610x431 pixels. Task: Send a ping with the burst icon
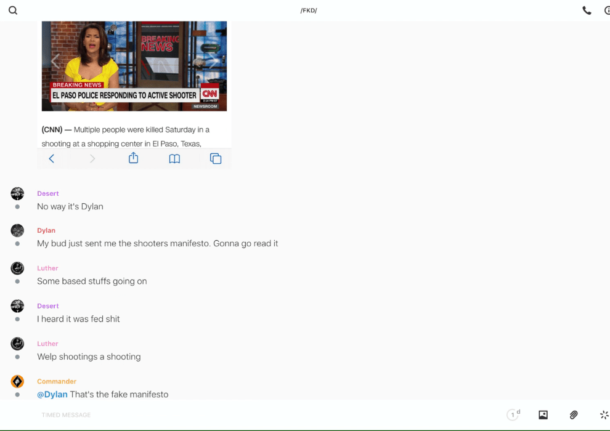click(604, 415)
